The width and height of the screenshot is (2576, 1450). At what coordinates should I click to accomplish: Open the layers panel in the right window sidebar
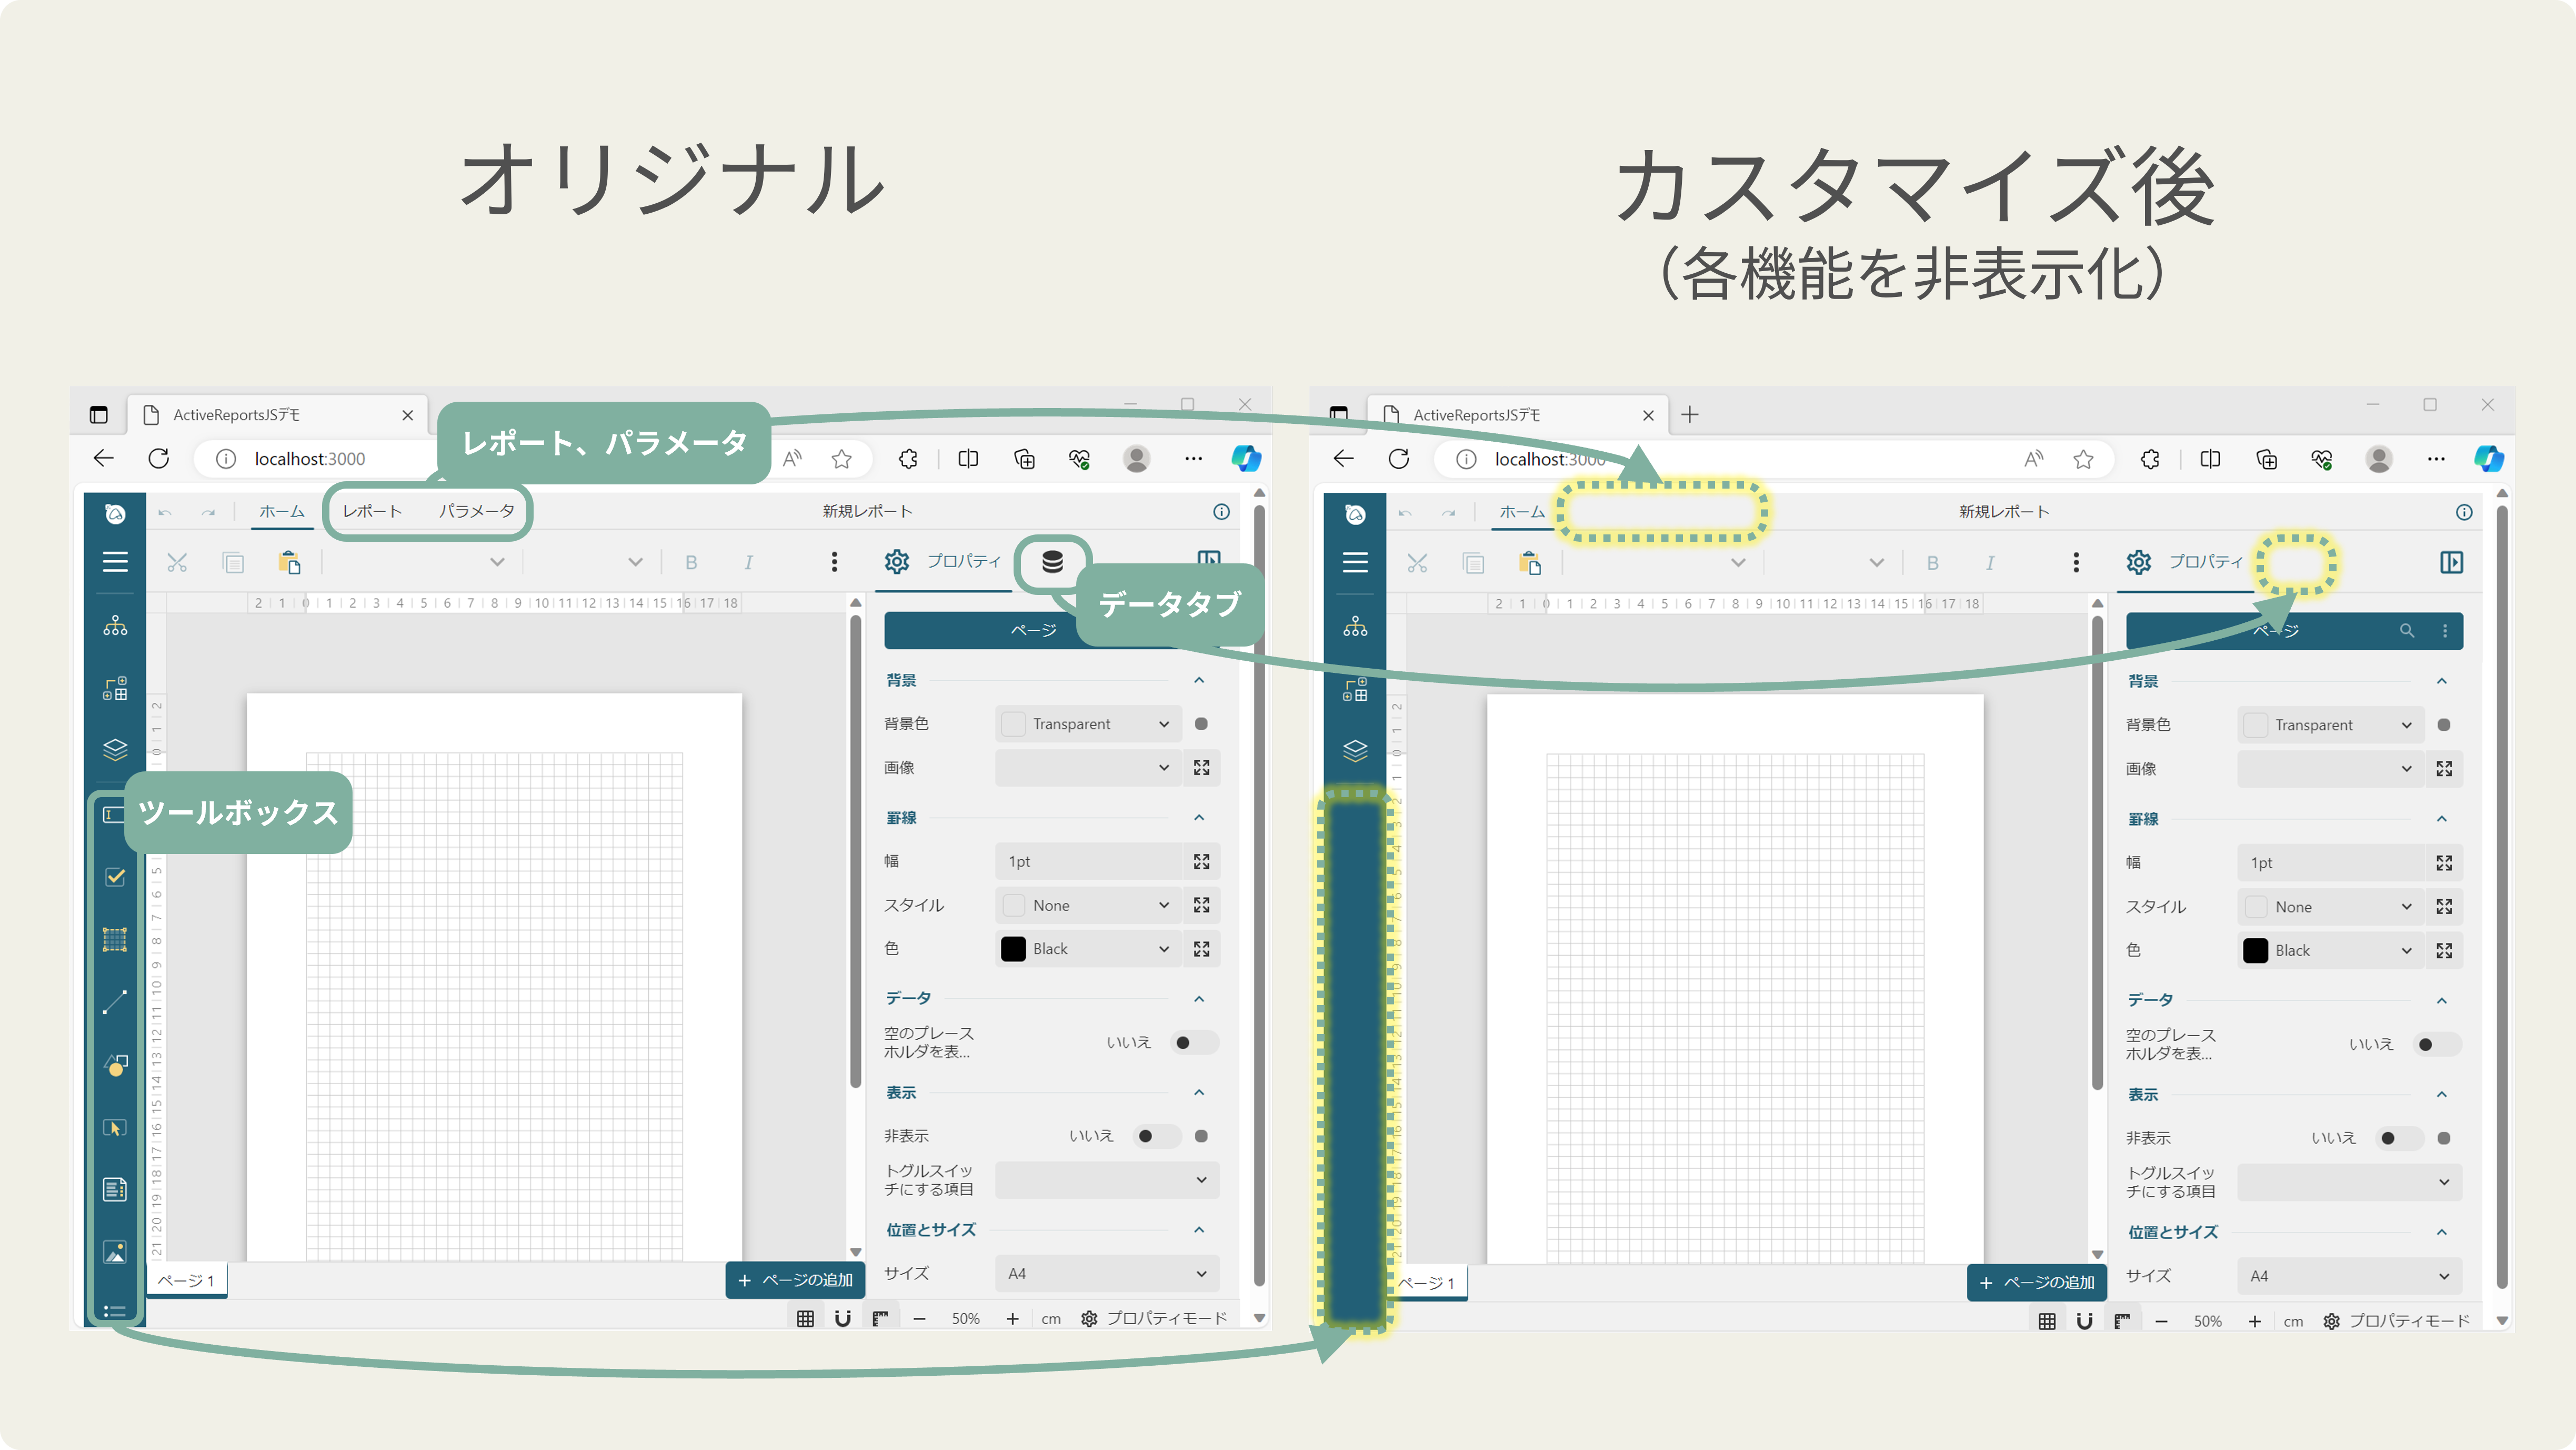[x=1355, y=750]
